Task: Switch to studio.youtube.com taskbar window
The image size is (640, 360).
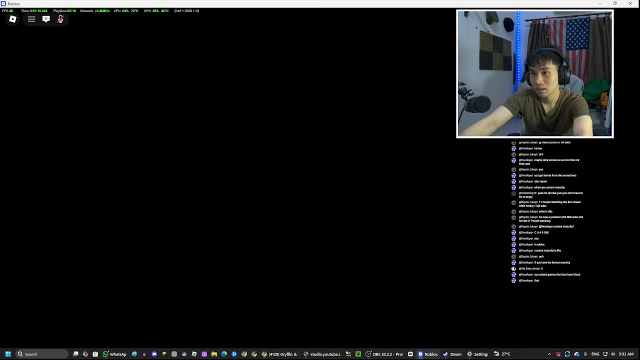Action: click(322, 354)
